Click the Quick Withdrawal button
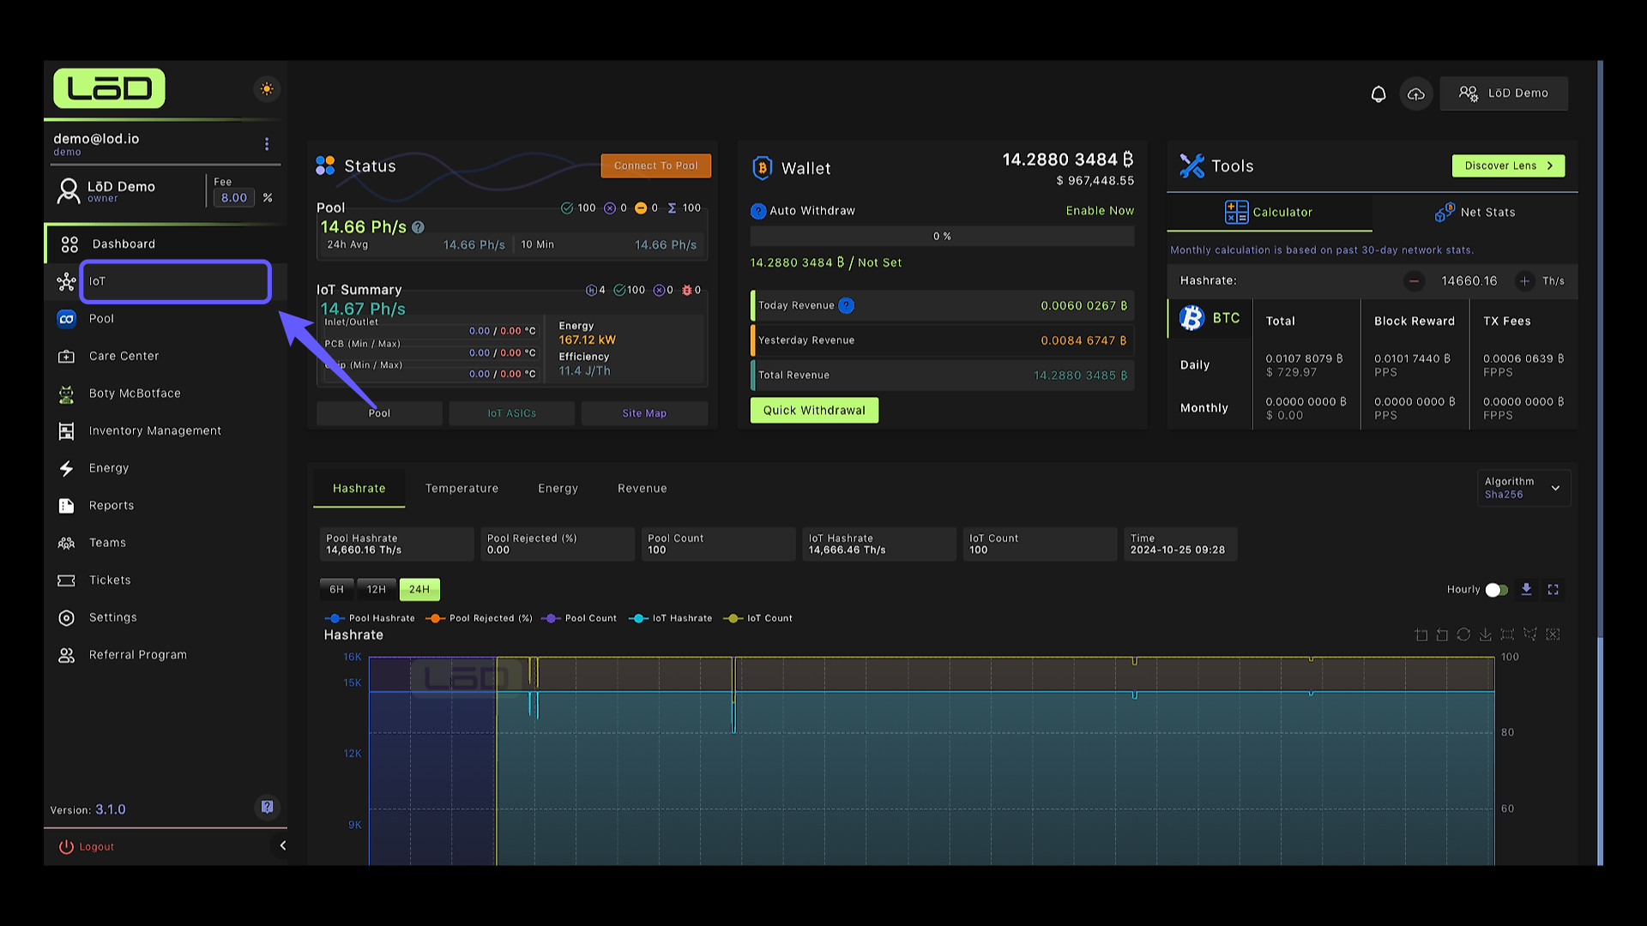This screenshot has height=926, width=1647. 814,411
